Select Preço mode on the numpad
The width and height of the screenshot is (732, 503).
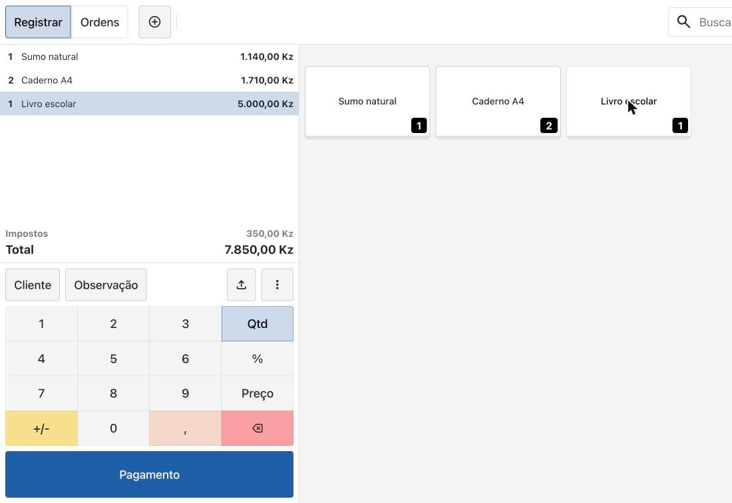coord(258,393)
